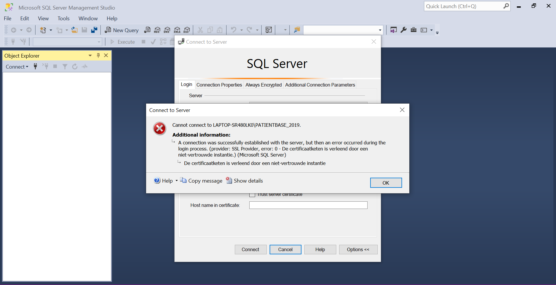The width and height of the screenshot is (556, 285).
Task: Click Copy message link text
Action: click(205, 181)
